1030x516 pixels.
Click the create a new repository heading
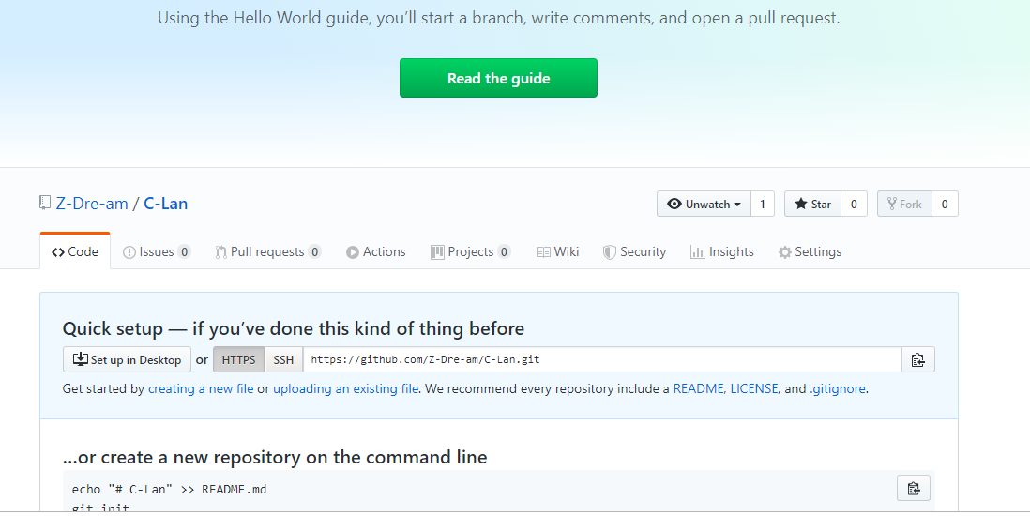coord(275,457)
